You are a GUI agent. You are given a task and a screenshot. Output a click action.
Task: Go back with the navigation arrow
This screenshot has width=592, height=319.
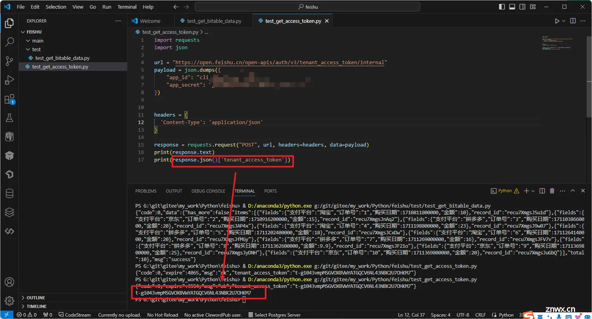176,7
